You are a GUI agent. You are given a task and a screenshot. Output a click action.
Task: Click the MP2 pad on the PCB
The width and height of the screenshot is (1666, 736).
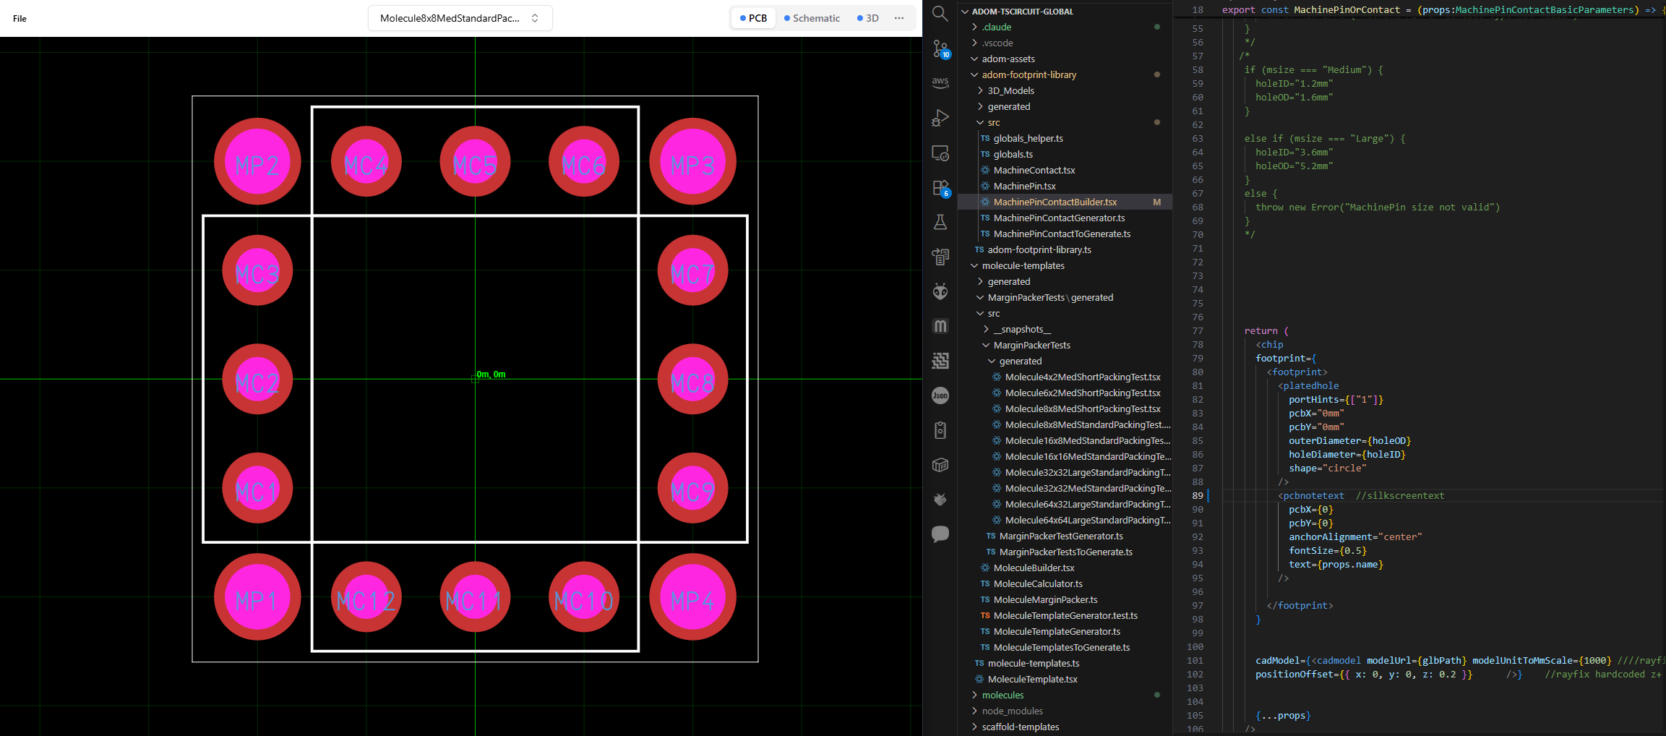click(257, 162)
